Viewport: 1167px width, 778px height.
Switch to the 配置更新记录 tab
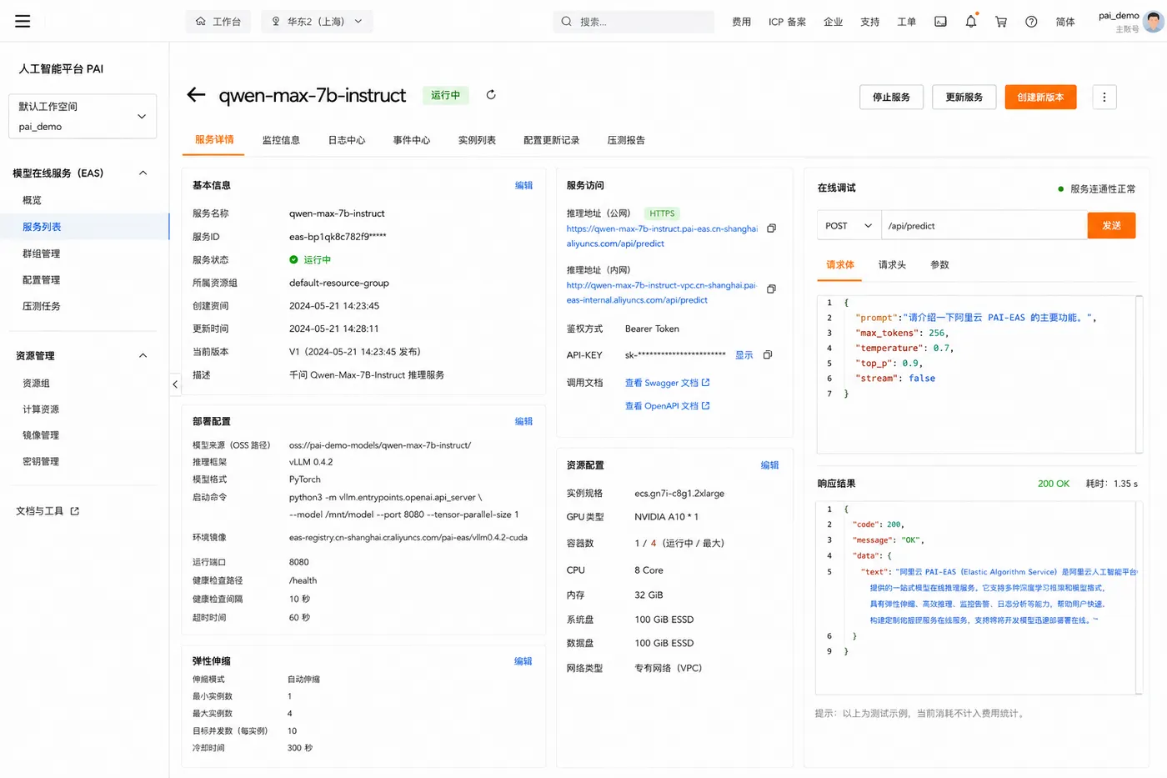[x=551, y=140]
